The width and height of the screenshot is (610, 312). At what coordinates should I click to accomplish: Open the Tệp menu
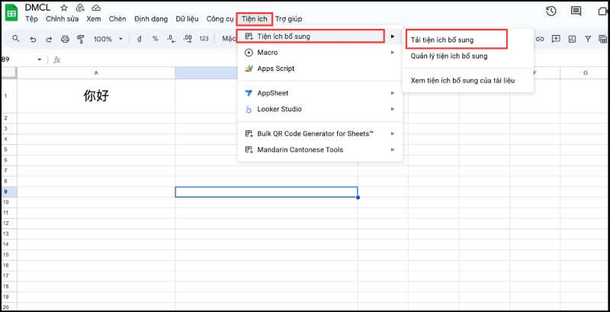point(31,18)
